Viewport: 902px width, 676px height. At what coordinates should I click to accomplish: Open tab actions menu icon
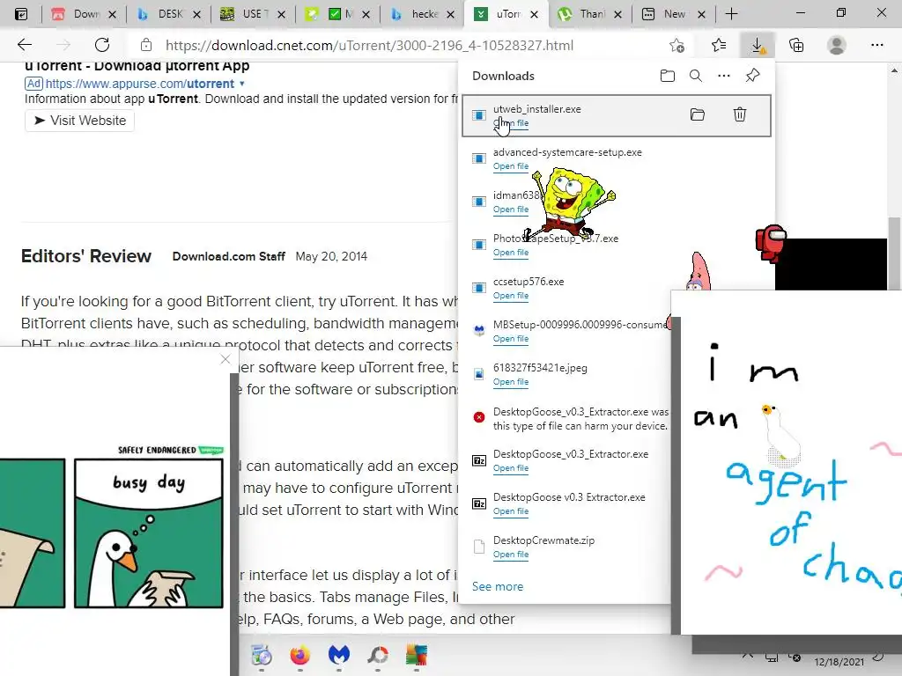click(x=21, y=14)
